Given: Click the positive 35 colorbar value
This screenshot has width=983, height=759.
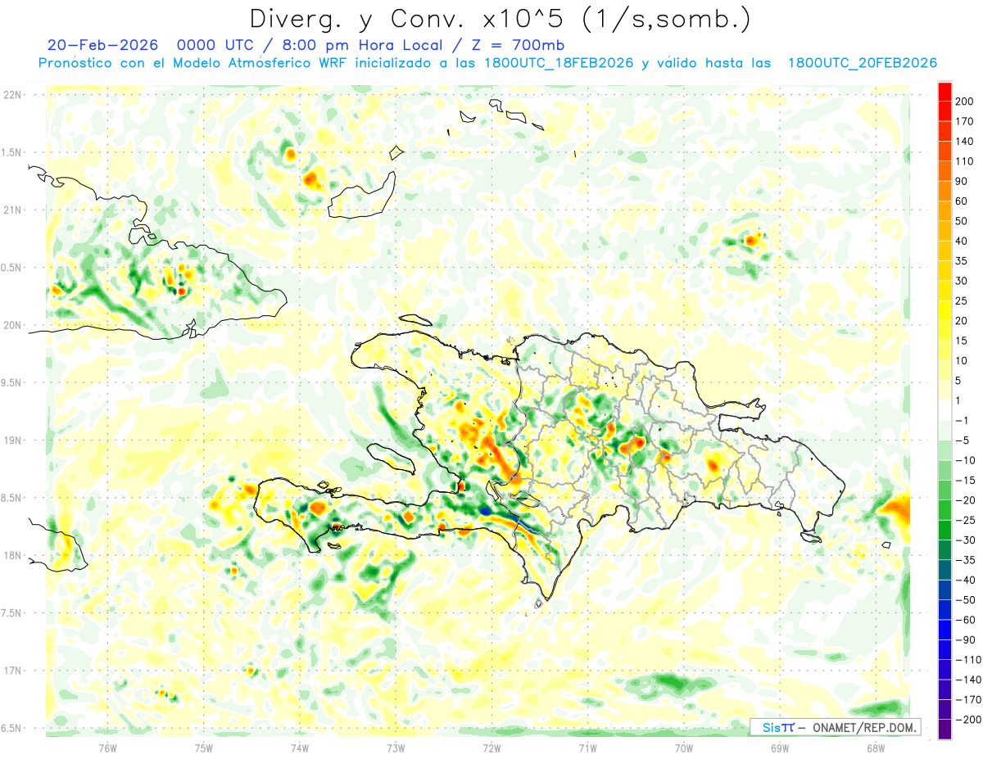Looking at the screenshot, I should point(962,261).
